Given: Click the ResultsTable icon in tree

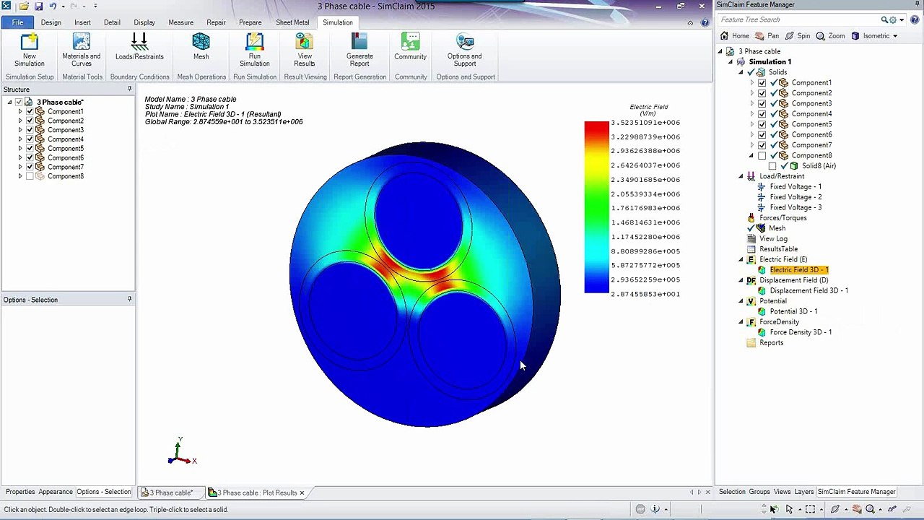Looking at the screenshot, I should coord(751,249).
